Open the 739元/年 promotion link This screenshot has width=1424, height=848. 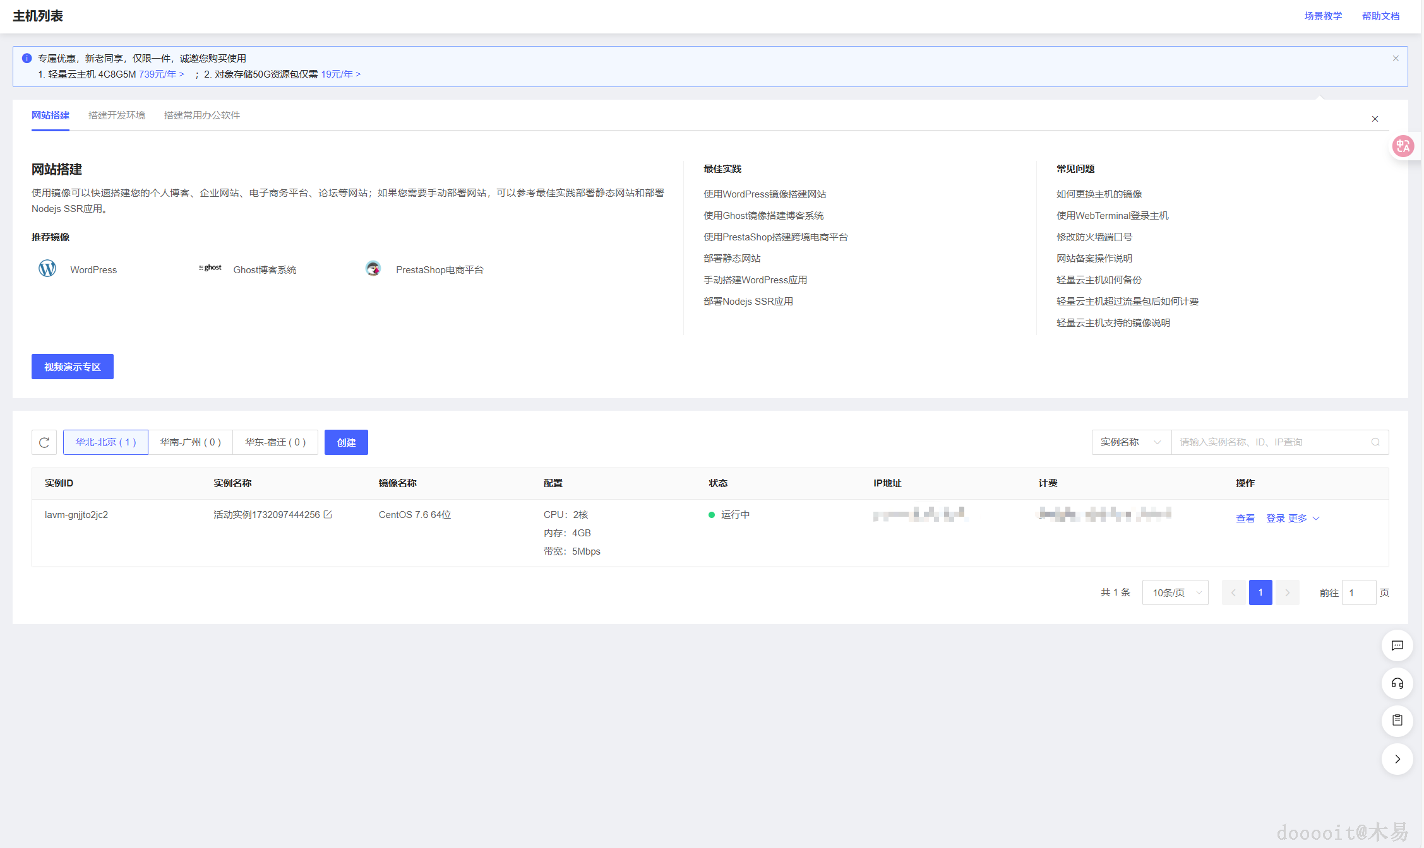pos(161,74)
